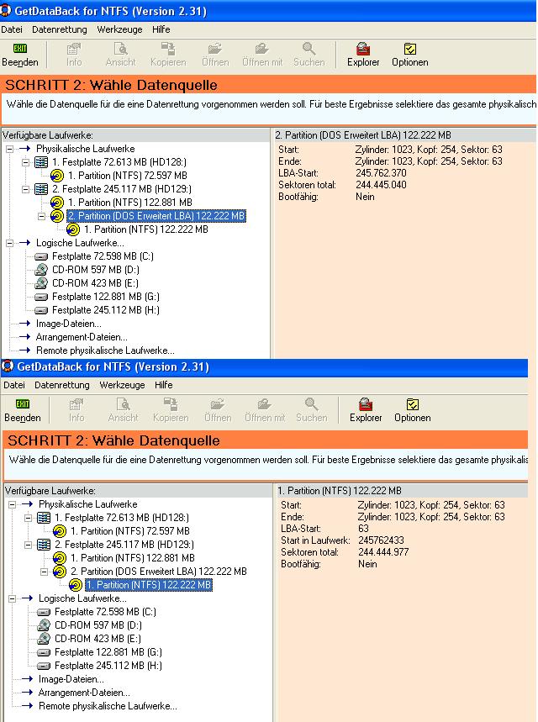Open Datei menu in top window
538x722 pixels.
12,29
